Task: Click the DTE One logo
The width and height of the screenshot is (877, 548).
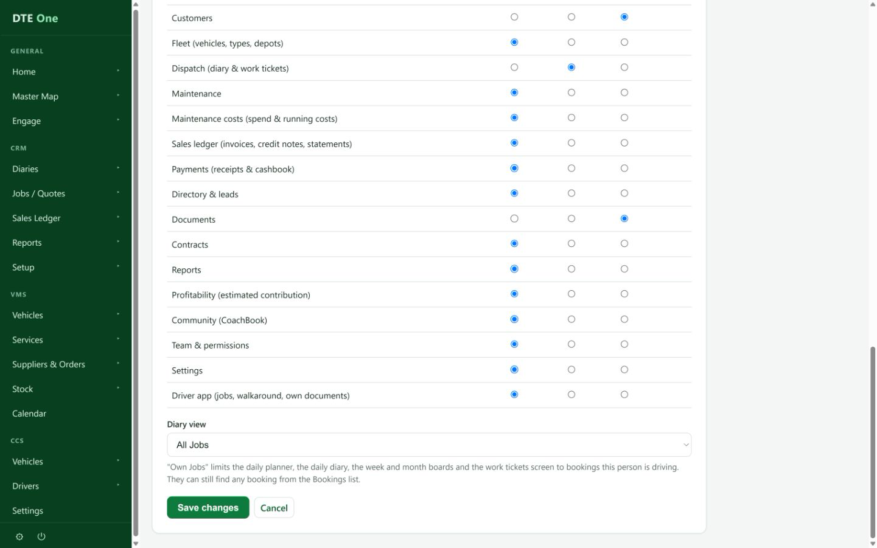Action: pos(35,18)
